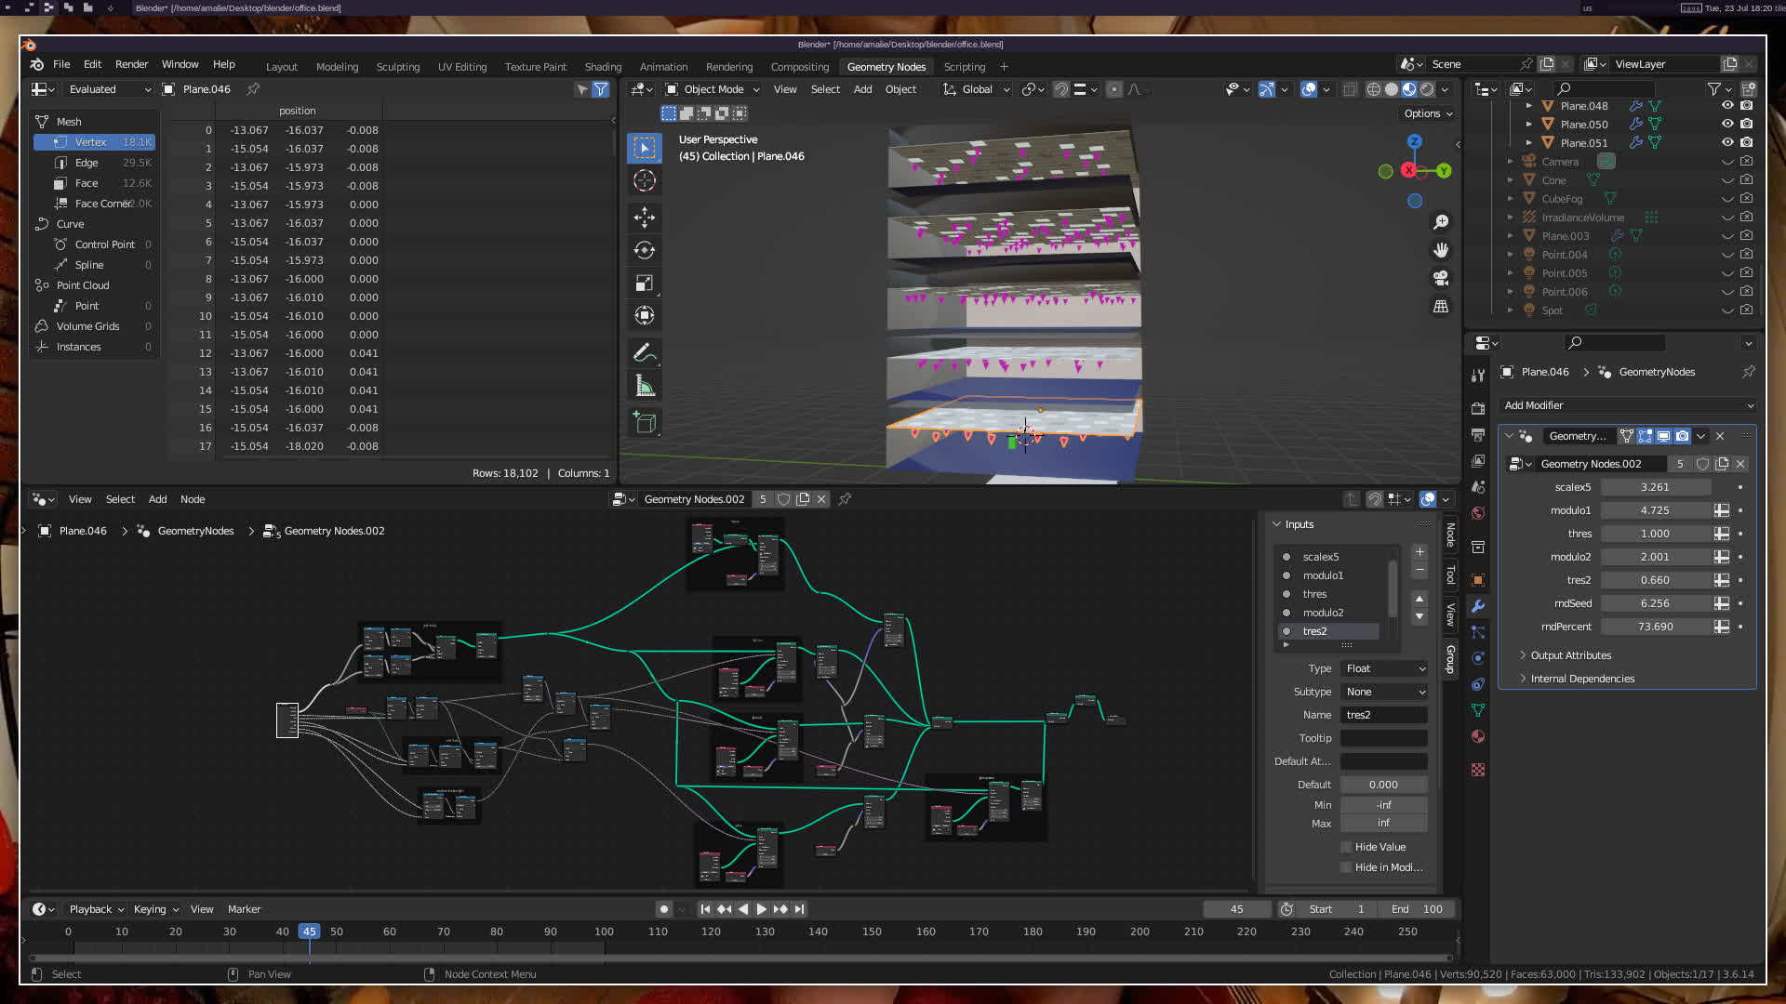Click the Zoom viewport gizmo icon
Screen dimensions: 1786x1004
point(1441,222)
